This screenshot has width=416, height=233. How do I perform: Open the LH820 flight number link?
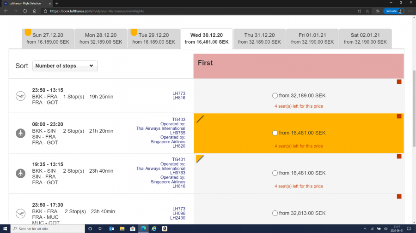[x=179, y=146]
